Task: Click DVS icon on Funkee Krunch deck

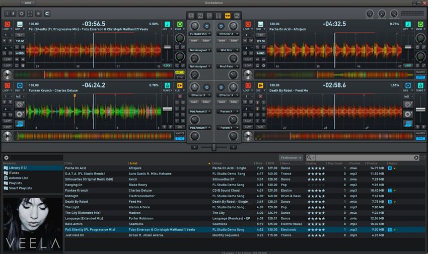Action: [20, 86]
